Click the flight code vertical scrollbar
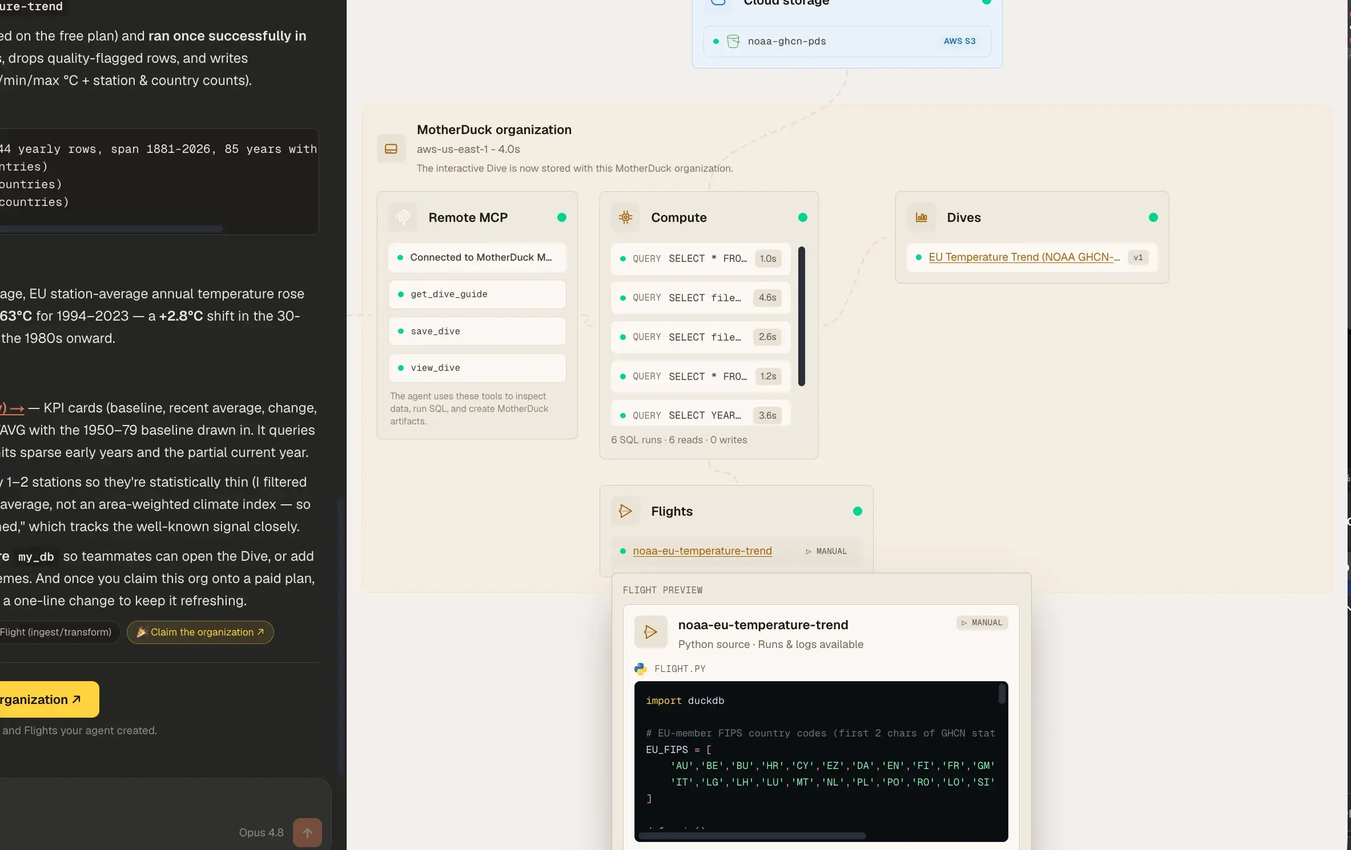The width and height of the screenshot is (1351, 850). coord(1002,694)
